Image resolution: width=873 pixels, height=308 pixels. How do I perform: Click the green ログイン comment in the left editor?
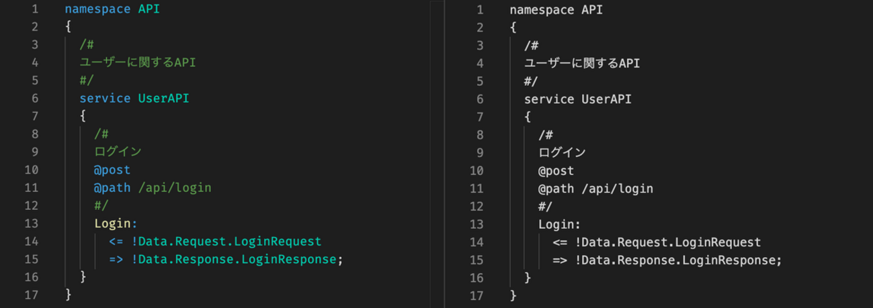118,152
